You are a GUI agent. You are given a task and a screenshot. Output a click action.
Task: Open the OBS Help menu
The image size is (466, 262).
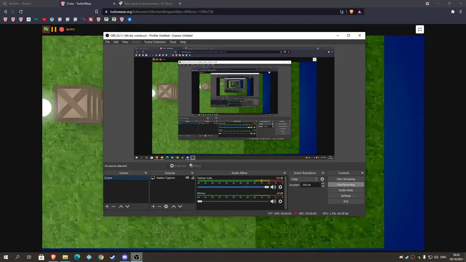(183, 42)
